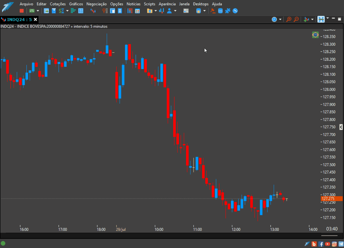Image resolution: width=344 pixels, height=248 pixels.
Task: Open the Editar menu
Action: pyautogui.click(x=42, y=4)
